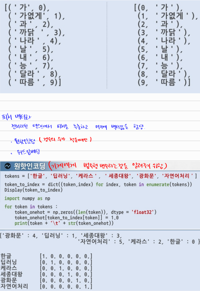Click the tuple (9, '따름')
This screenshot has width=200, height=291.
164,82
